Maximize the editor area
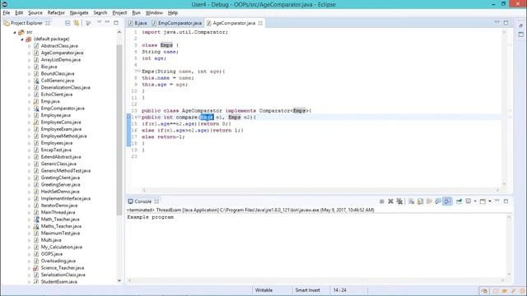The width and height of the screenshot is (527, 296). click(506, 22)
